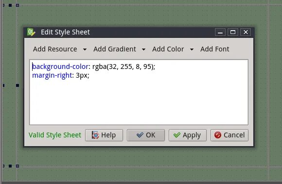Image resolution: width=282 pixels, height=184 pixels.
Task: Open the Add Color dropdown arrow
Action: (x=192, y=49)
